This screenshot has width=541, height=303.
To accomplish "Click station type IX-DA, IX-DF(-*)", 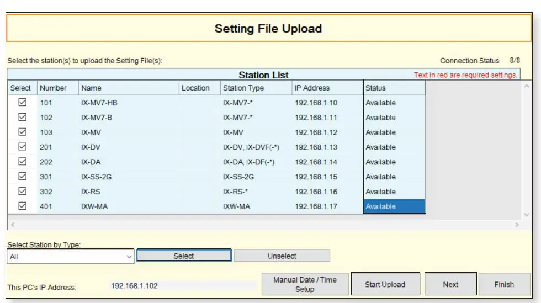I will 249,162.
